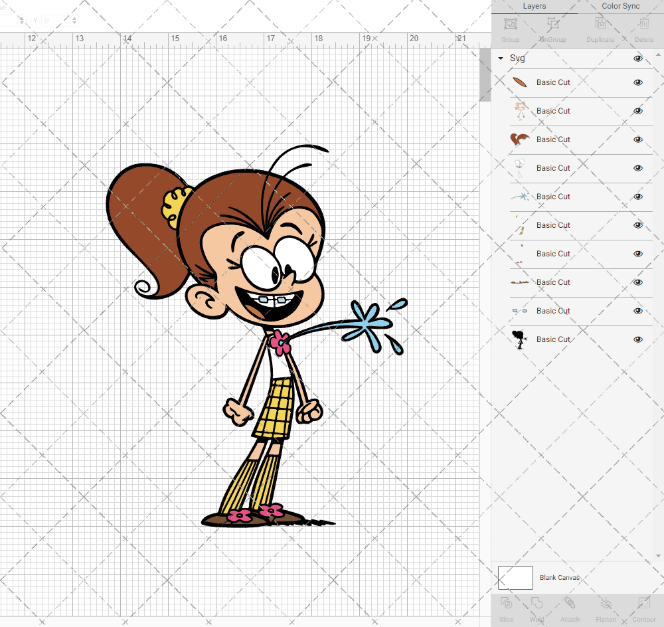This screenshot has height=627, width=664.
Task: Hide the entire Svg group
Action: pos(638,58)
